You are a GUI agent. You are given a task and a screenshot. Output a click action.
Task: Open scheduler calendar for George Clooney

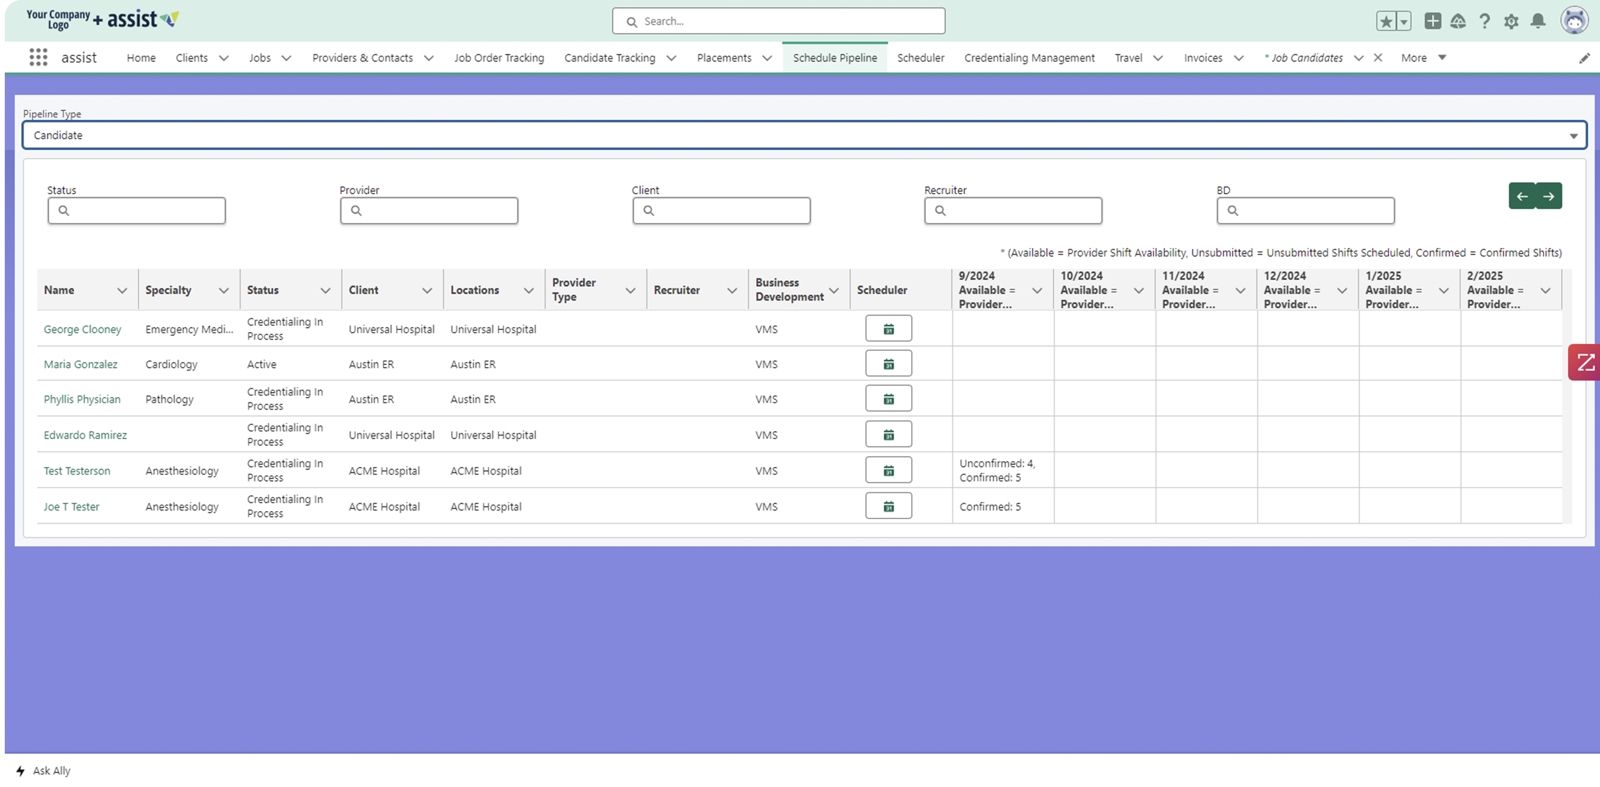(888, 328)
